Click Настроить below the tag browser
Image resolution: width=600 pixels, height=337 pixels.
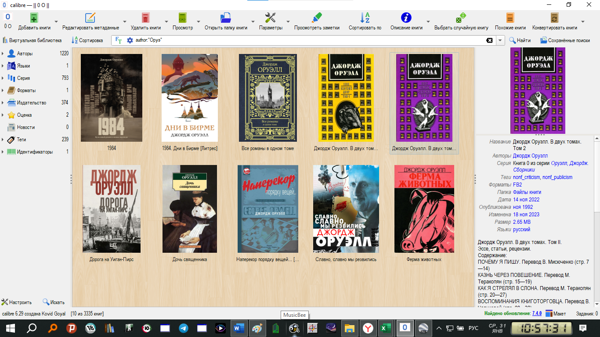click(x=17, y=302)
